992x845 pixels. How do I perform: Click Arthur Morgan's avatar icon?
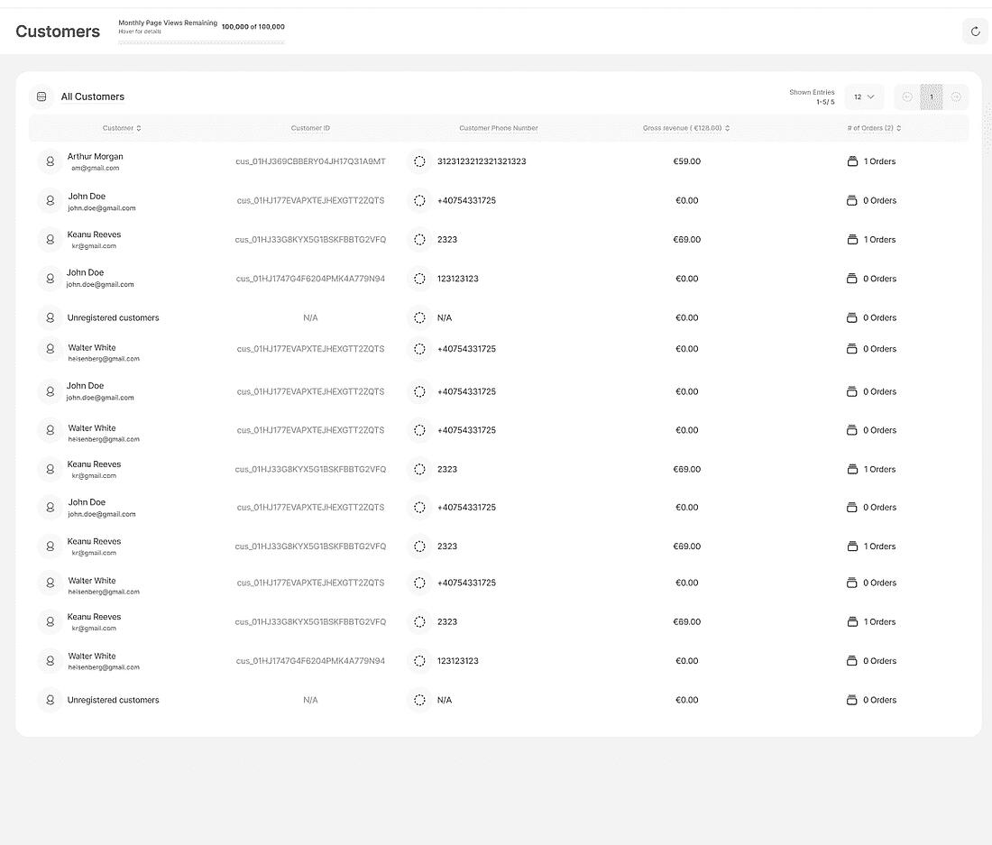(50, 162)
